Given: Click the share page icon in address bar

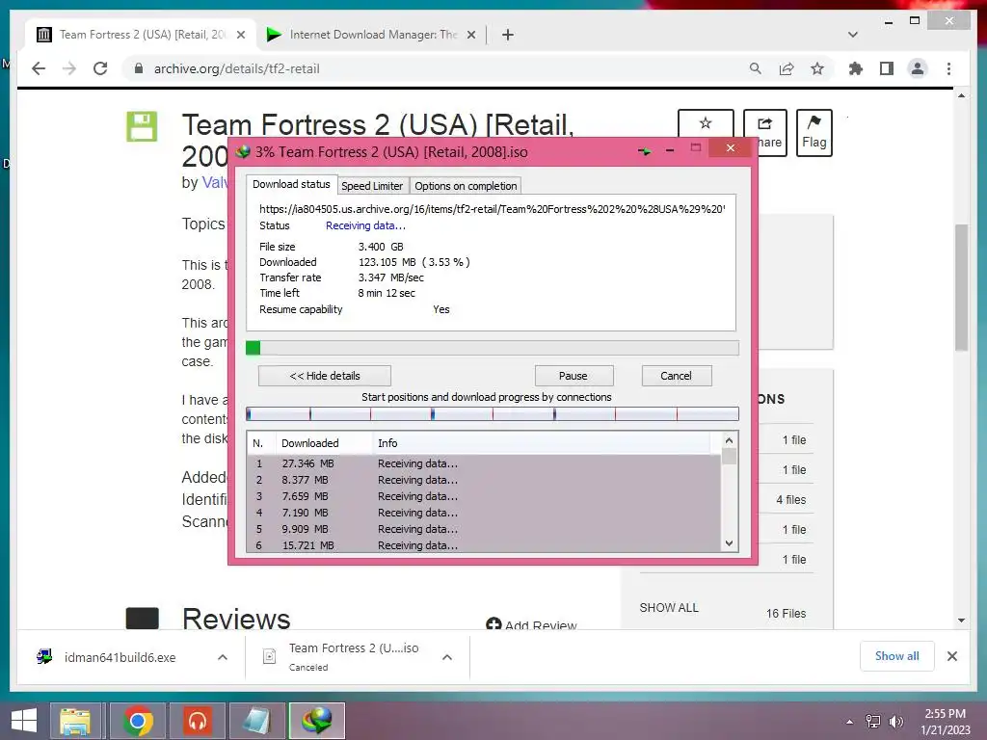Looking at the screenshot, I should [x=787, y=68].
